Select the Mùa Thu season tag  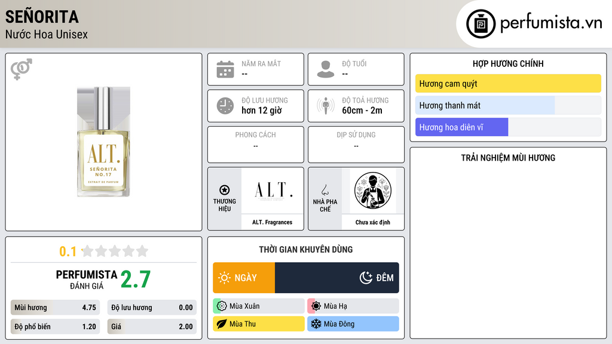tap(258, 324)
